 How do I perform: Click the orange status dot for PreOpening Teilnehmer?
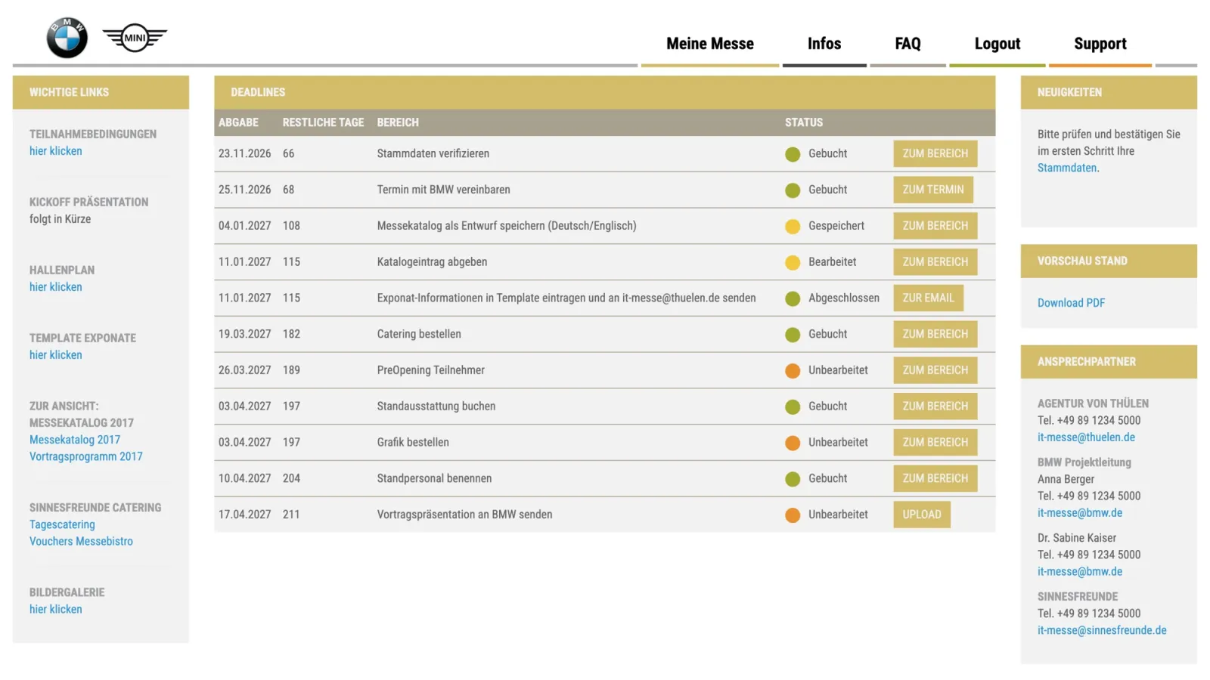(x=793, y=371)
